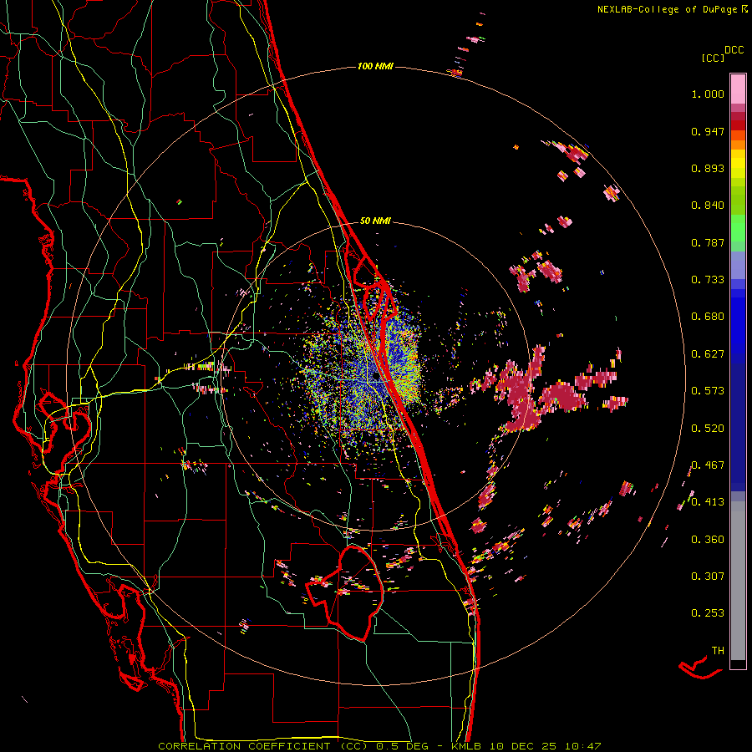
Task: Click the CORRELATION COEFFICIENT (CC) caption text
Action: [x=263, y=746]
